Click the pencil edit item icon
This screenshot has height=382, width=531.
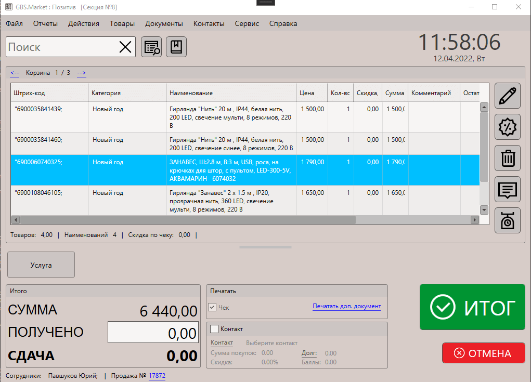pos(507,96)
